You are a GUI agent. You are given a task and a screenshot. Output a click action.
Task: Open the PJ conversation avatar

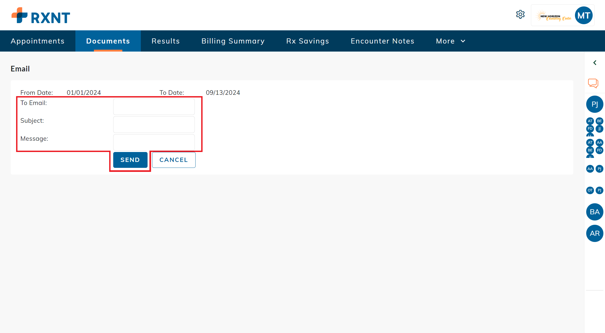[595, 104]
